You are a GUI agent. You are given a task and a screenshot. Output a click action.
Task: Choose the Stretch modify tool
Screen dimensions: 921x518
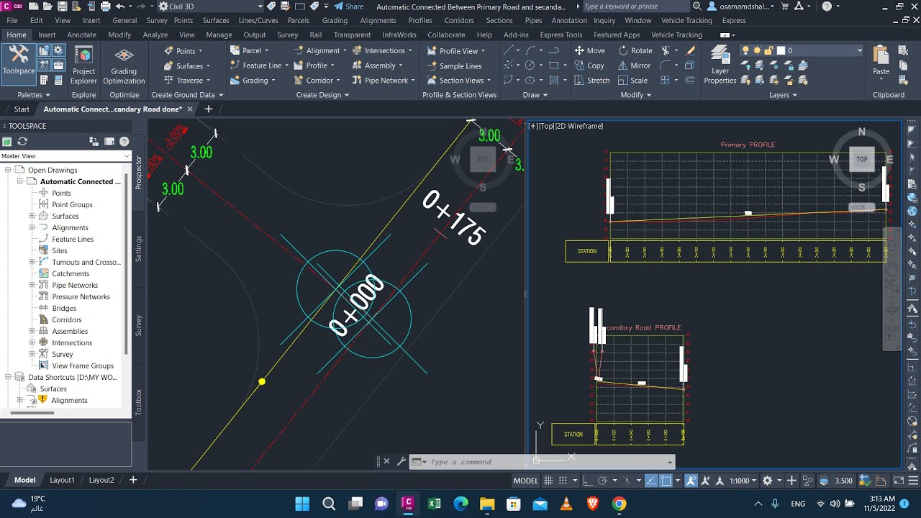pyautogui.click(x=592, y=81)
